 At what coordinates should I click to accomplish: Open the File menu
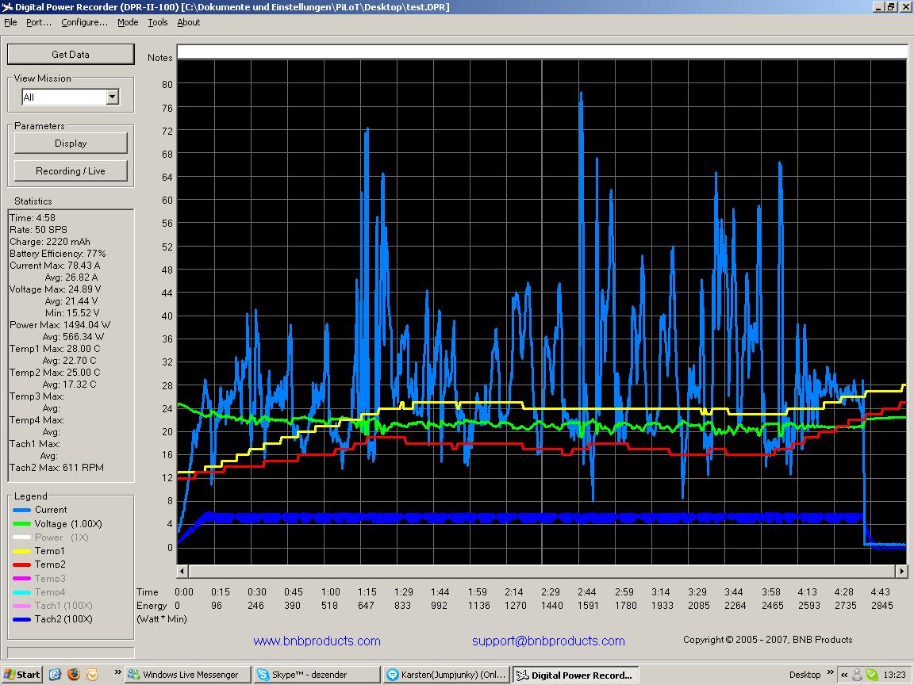pyautogui.click(x=10, y=22)
